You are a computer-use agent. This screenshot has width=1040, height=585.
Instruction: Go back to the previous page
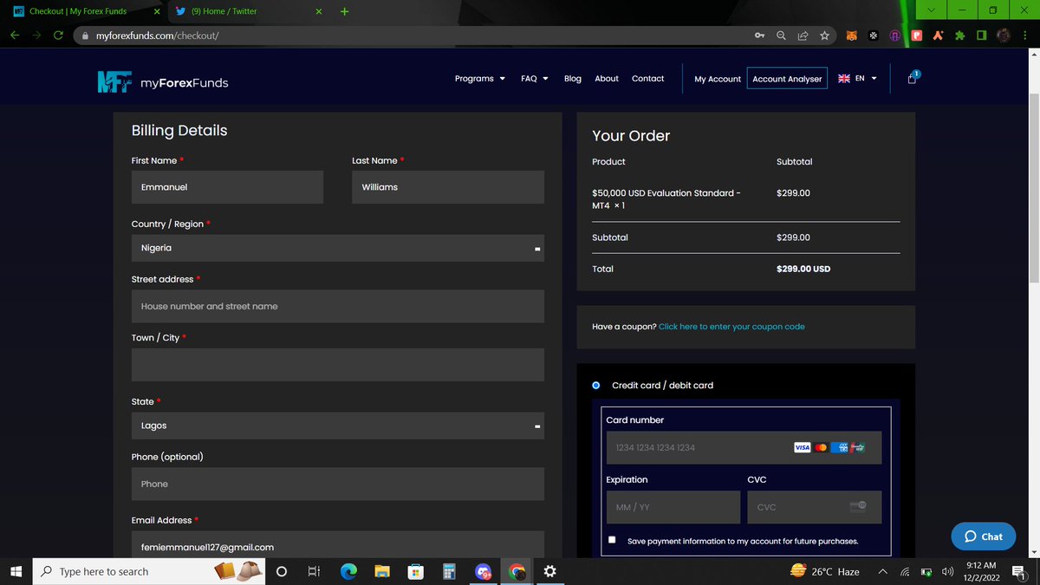tap(15, 36)
